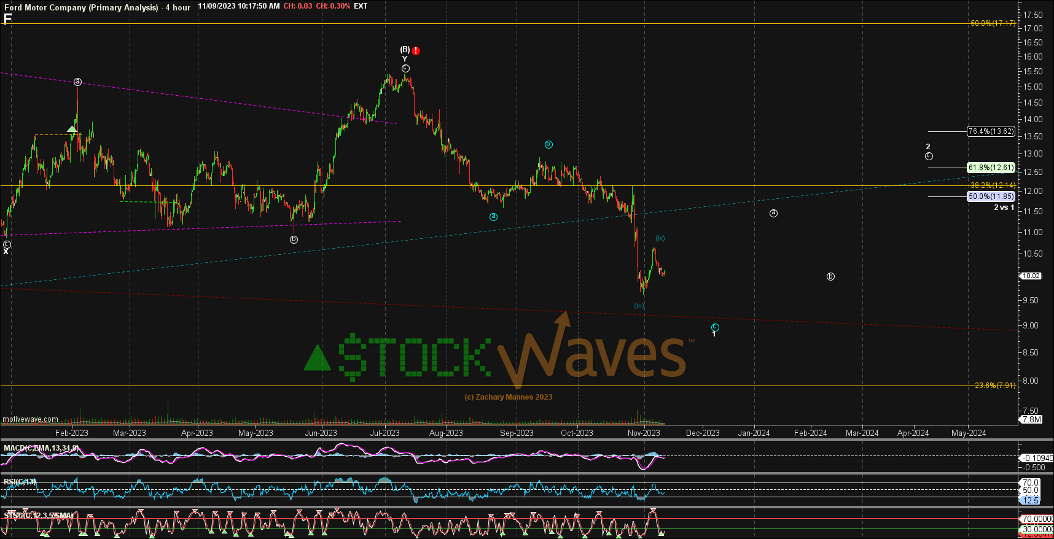Select the 76.4%(13.62) Fibonacci label
The width and height of the screenshot is (1054, 539).
tap(991, 131)
